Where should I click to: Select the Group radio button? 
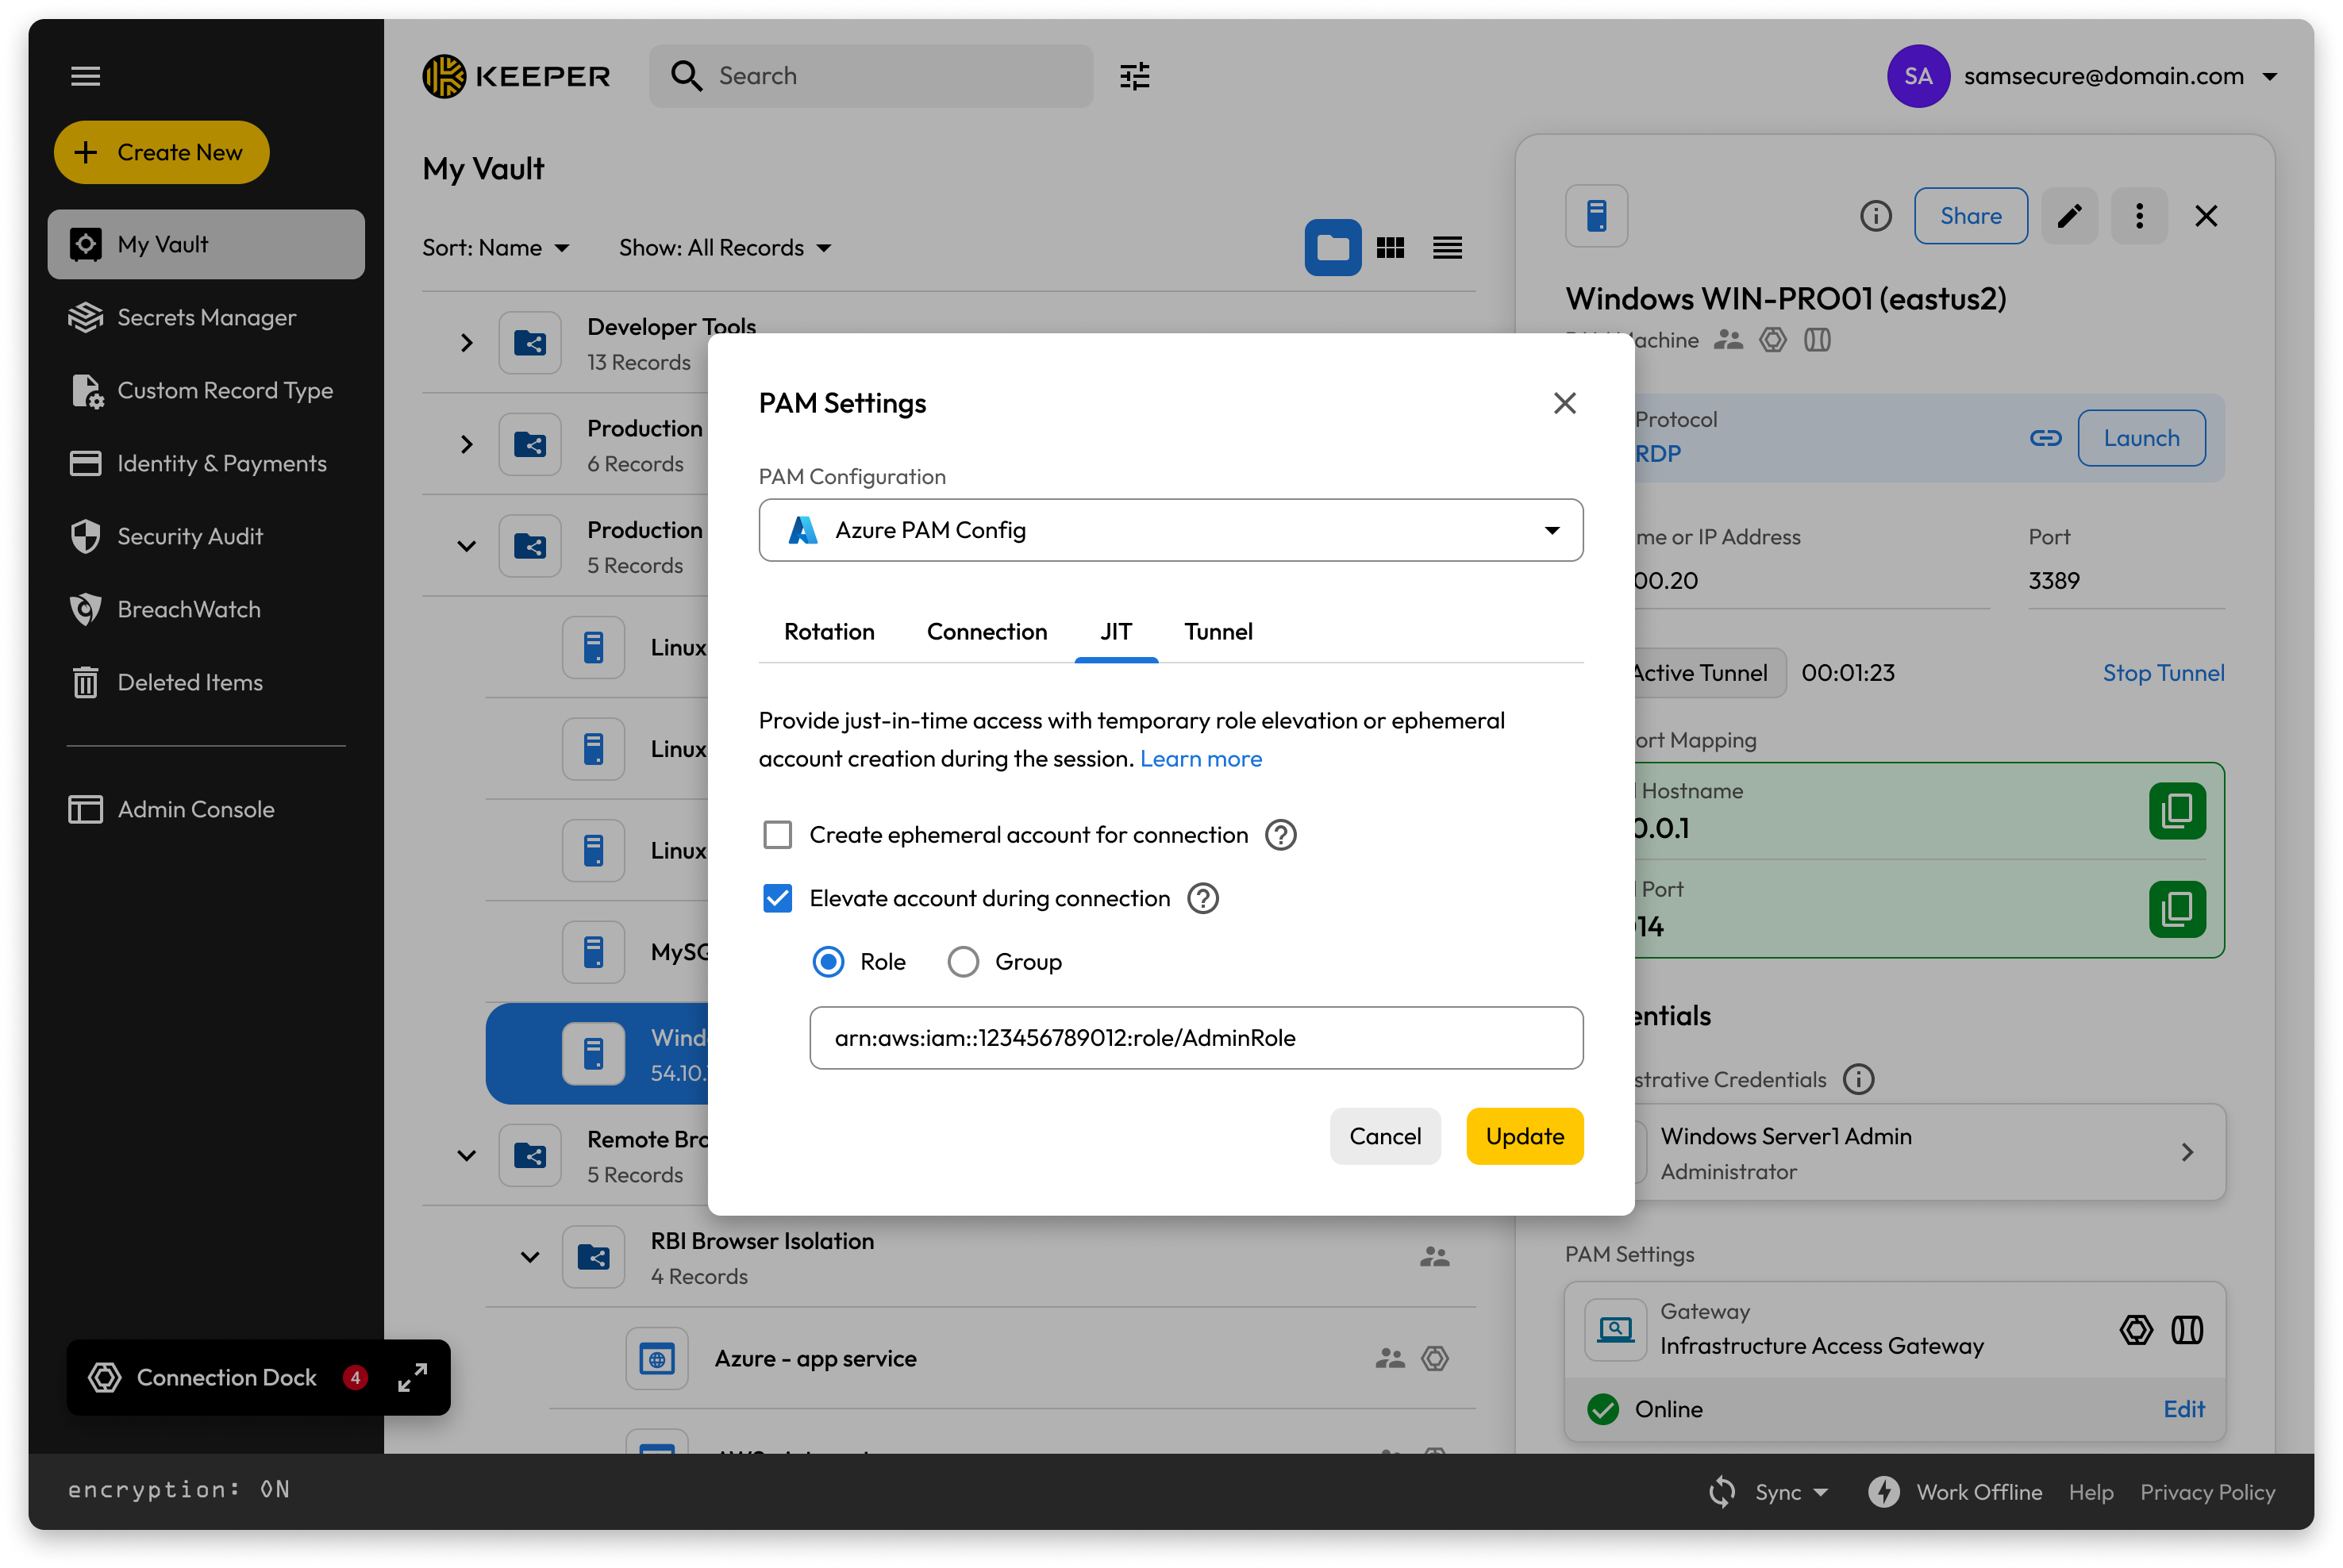click(x=963, y=962)
